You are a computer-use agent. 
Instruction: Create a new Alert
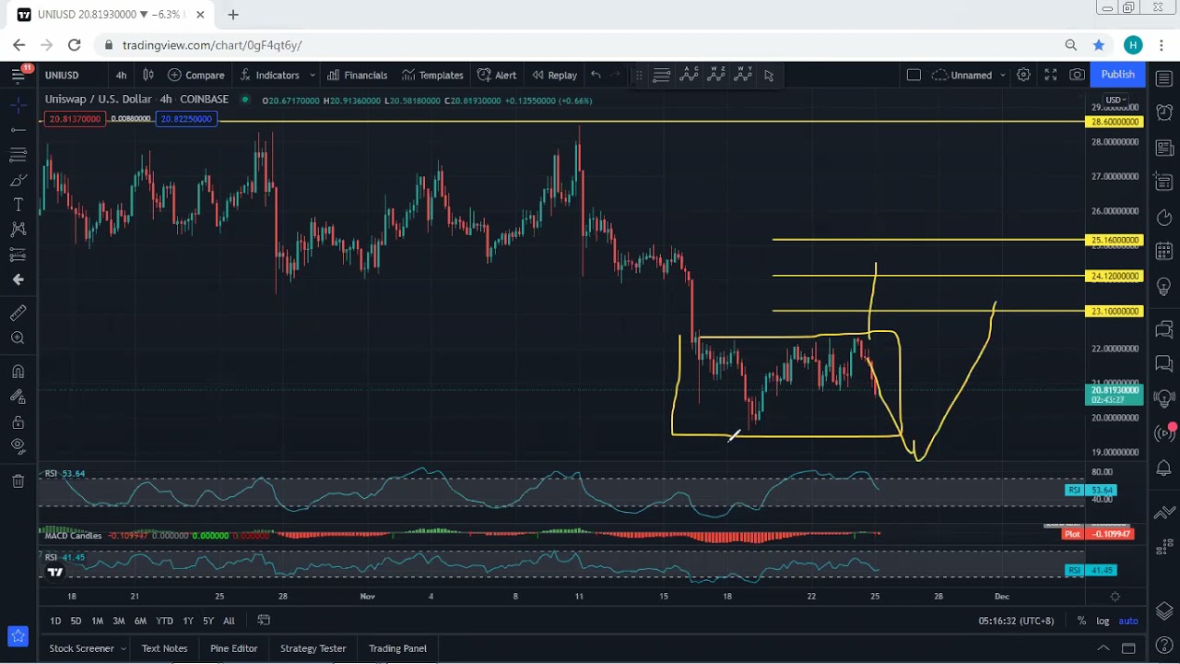497,75
